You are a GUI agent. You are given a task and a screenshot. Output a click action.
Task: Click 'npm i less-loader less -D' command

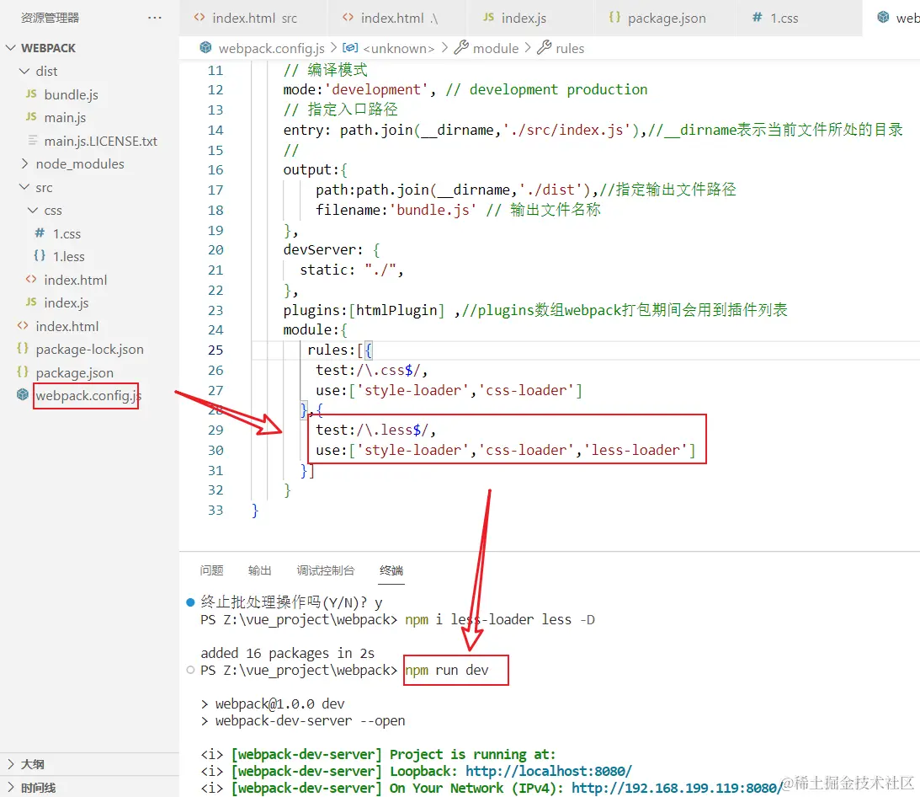tap(500, 619)
